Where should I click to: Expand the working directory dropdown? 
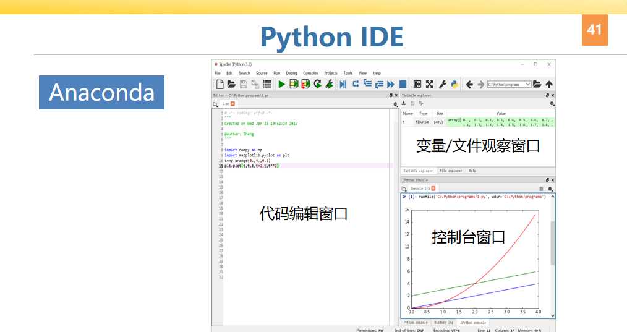point(528,84)
